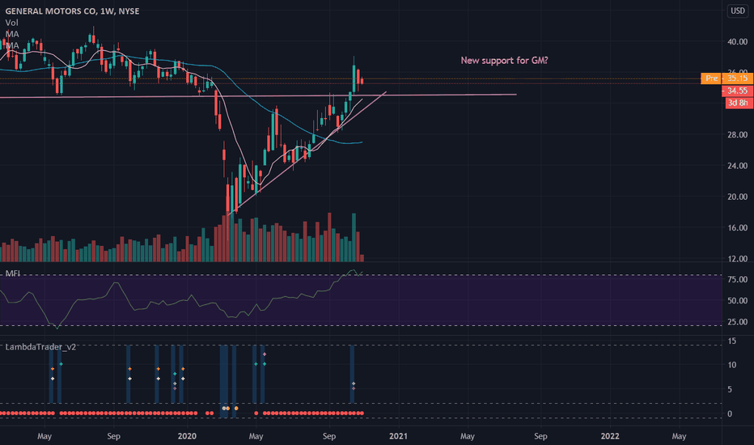Click the Pre 35.15 pre-market price label
The width and height of the screenshot is (754, 445).
click(727, 78)
